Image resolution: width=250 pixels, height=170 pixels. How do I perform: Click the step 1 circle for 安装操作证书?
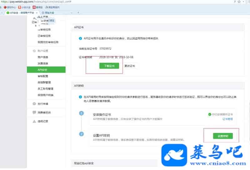[81, 113]
